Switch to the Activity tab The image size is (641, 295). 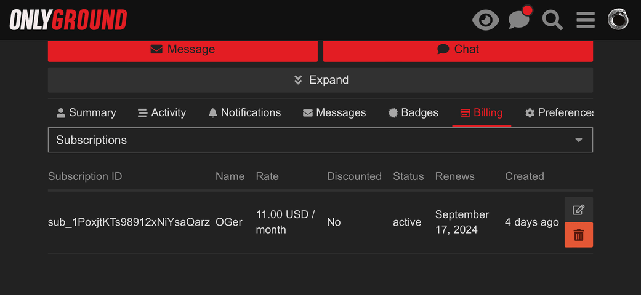(x=162, y=112)
